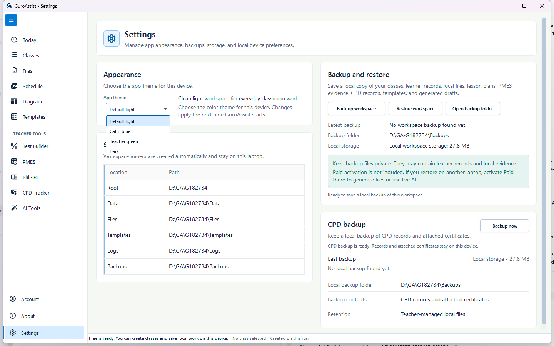Select the D:\GA\G182734\Data path cell
554x346 pixels.
(235, 203)
